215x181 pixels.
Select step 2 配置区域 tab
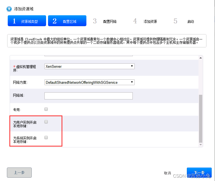pyautogui.click(x=67, y=21)
